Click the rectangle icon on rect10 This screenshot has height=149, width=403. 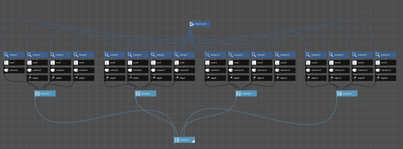coord(277,63)
